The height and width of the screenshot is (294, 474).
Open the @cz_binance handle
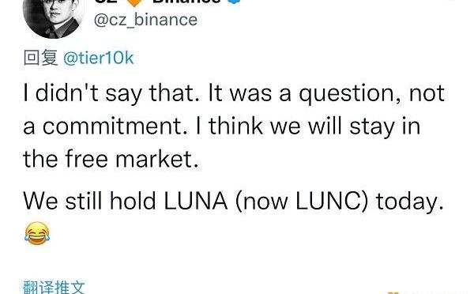click(x=145, y=20)
